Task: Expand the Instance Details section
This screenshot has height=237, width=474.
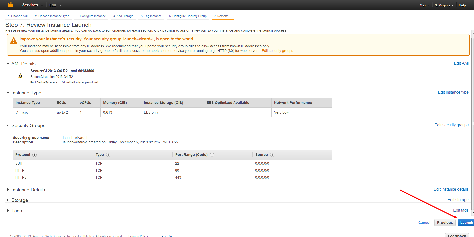Action: point(8,190)
